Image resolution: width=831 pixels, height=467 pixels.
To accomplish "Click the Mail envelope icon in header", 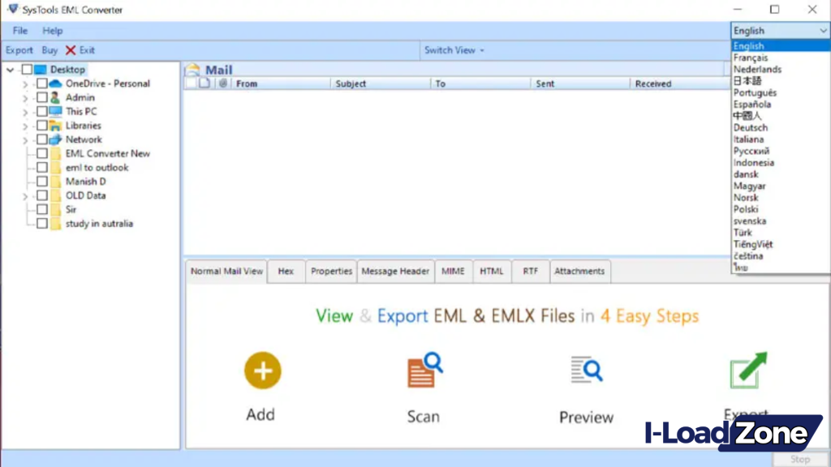I will (193, 70).
